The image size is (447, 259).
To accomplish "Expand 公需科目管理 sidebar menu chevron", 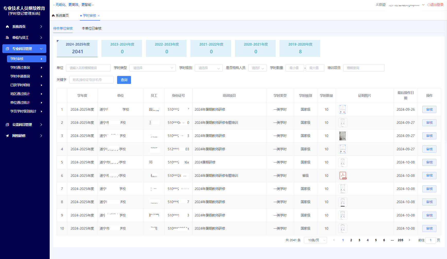I will tap(41, 125).
